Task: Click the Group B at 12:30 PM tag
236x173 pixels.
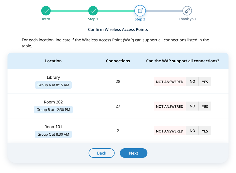Action: click(x=53, y=110)
